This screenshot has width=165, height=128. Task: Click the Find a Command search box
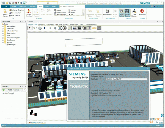click(72, 6)
